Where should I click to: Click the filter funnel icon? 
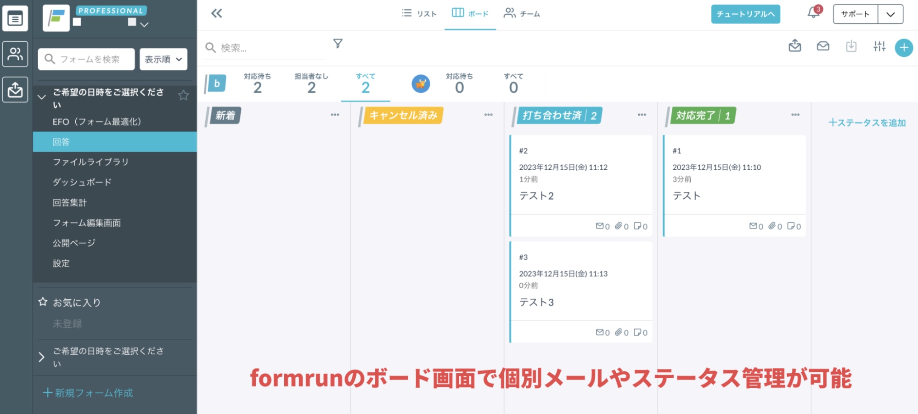pyautogui.click(x=338, y=44)
